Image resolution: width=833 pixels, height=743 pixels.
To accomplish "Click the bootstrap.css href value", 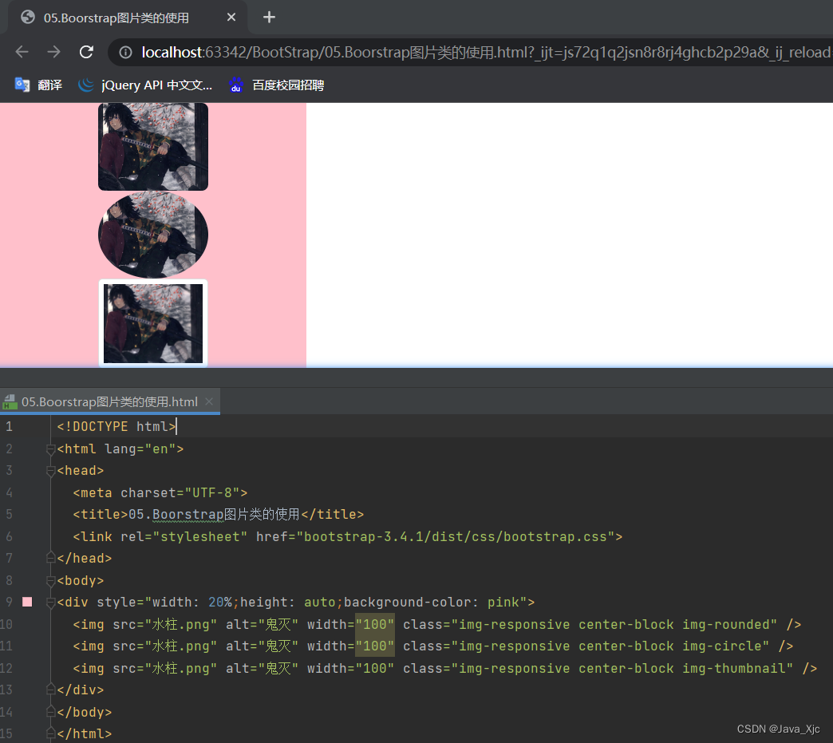I will pyautogui.click(x=456, y=537).
